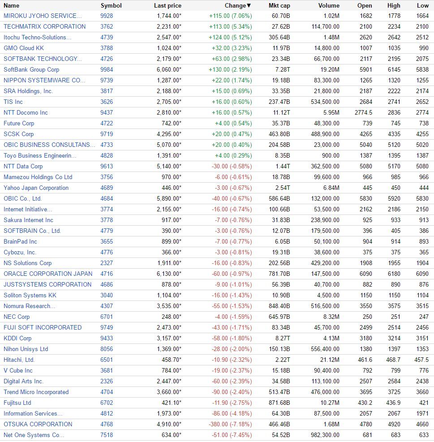Sort by Symbol column header

point(111,5)
